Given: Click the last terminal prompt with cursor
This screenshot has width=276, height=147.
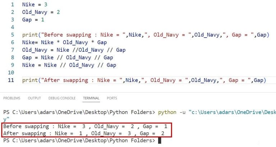Looking at the screenshot, I should (82, 141).
